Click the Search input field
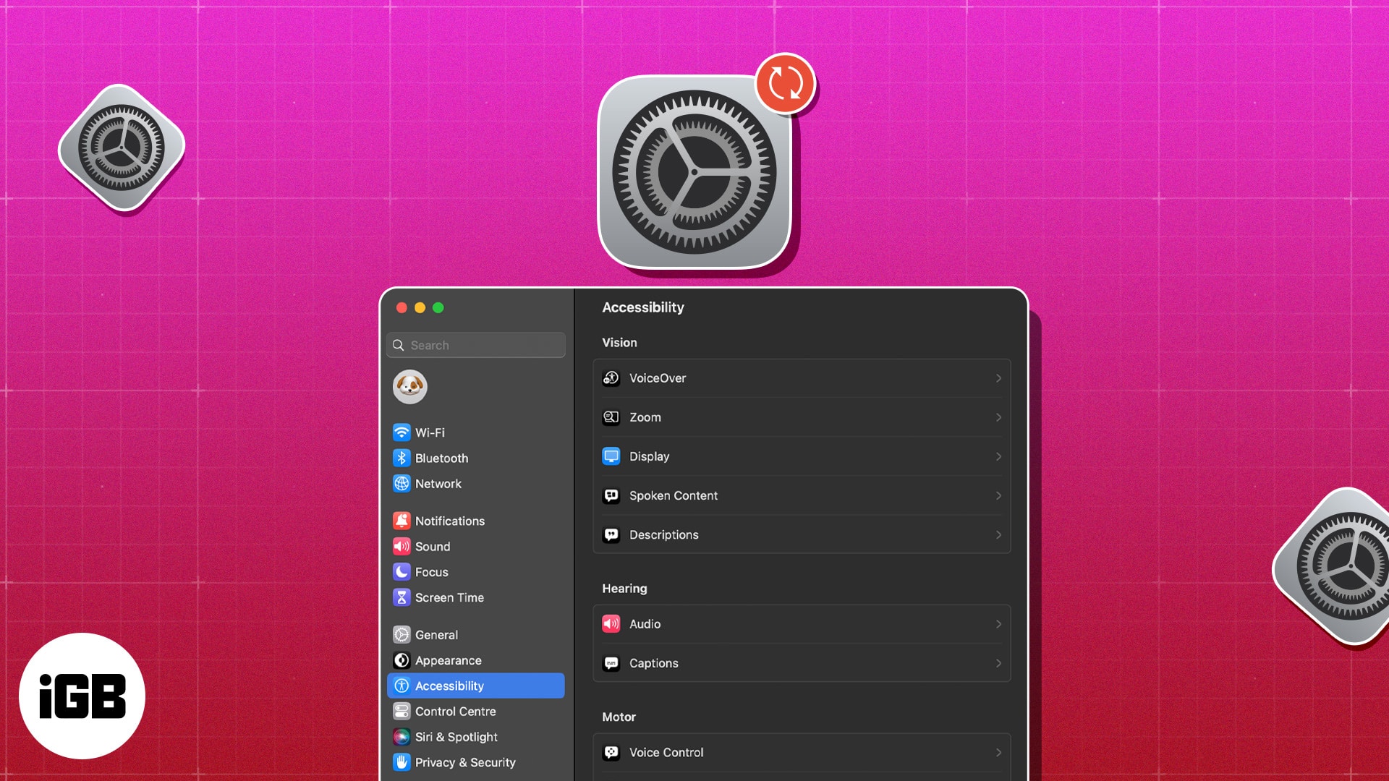1389x781 pixels. [x=476, y=344]
